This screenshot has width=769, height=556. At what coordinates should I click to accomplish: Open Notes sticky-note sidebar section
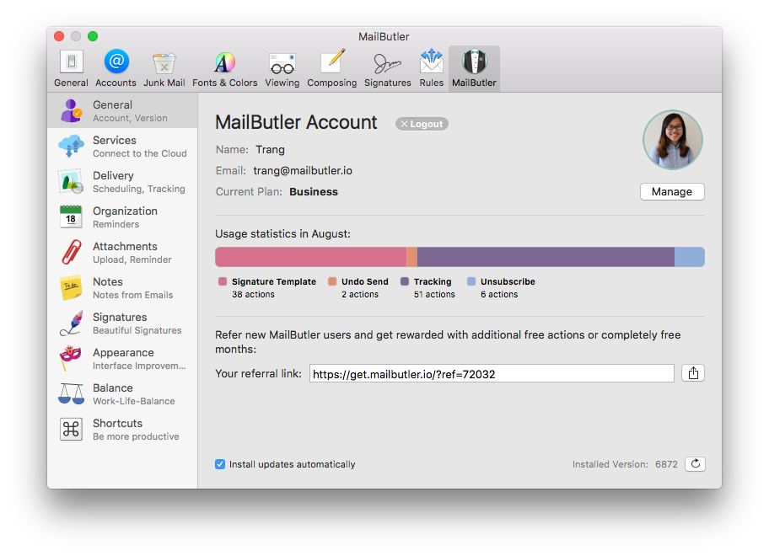pyautogui.click(x=122, y=287)
